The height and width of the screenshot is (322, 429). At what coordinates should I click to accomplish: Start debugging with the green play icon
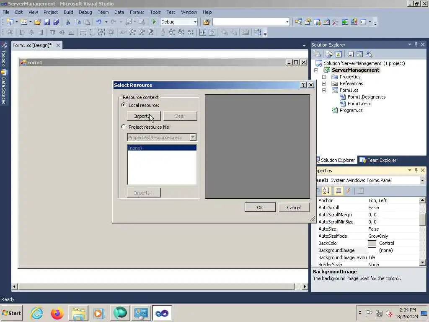click(x=154, y=22)
